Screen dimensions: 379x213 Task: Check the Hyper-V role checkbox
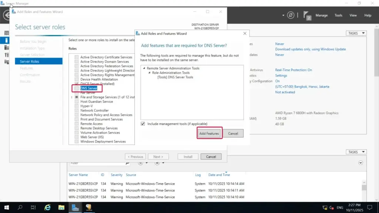(x=77, y=106)
